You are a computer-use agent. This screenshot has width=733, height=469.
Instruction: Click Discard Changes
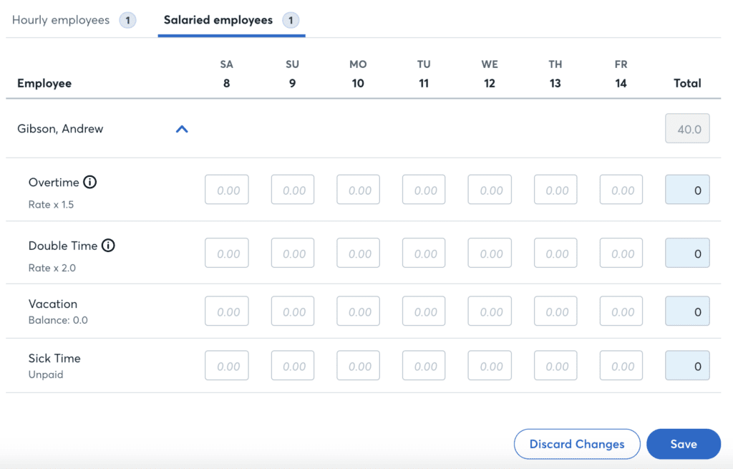[x=577, y=444]
